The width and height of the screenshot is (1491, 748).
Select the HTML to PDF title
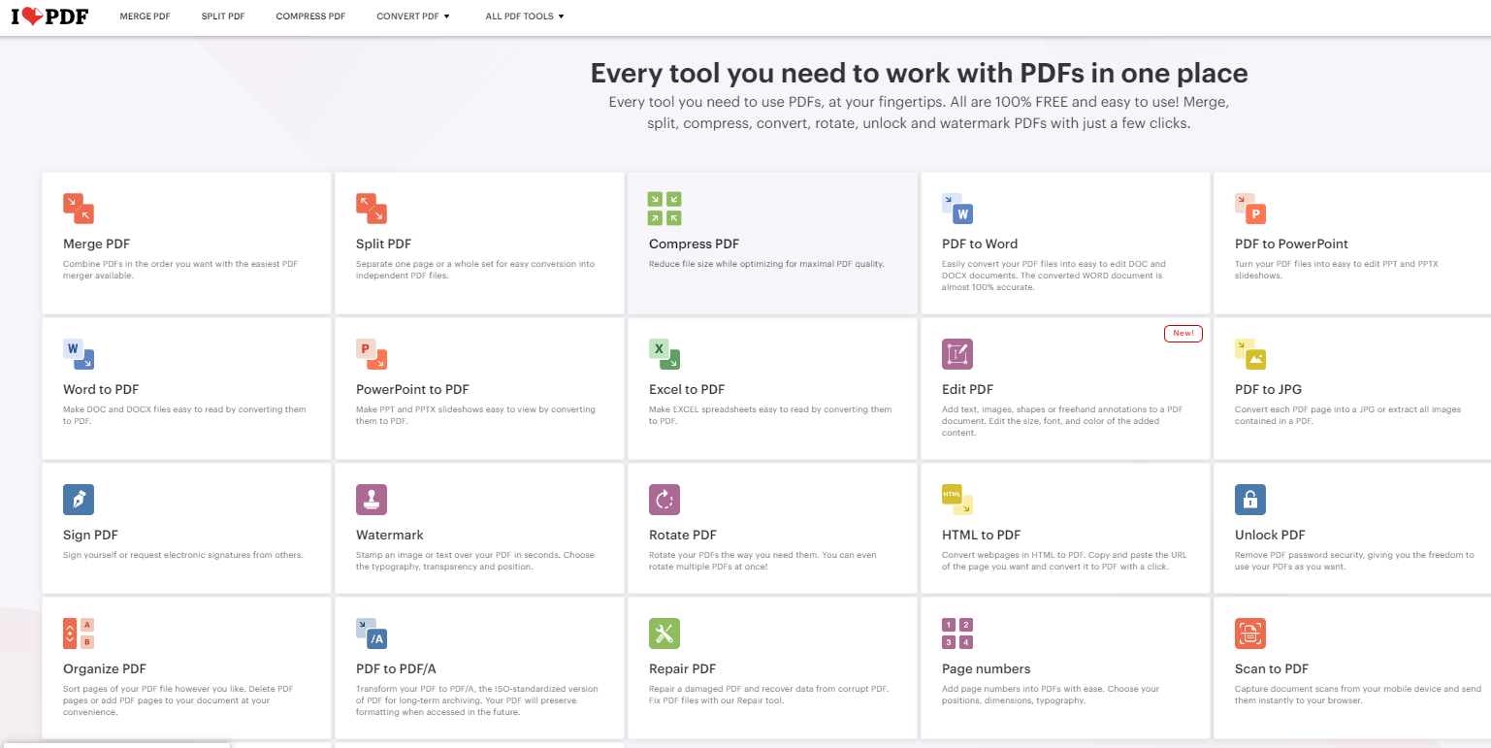(x=982, y=536)
